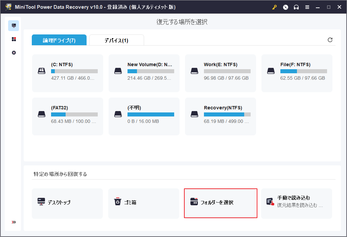This screenshot has height=237, width=347.
Task: Choose the Work(E: NTFS) drive
Action: 221,73
